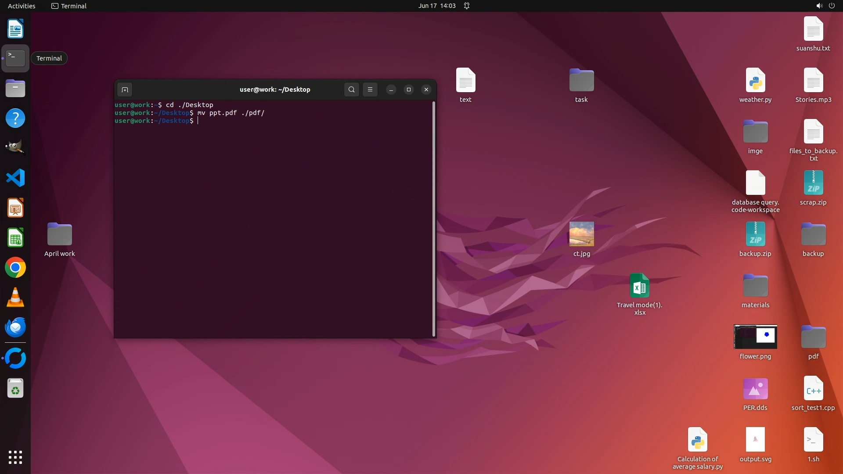Open the Terminal hamburger menu

[x=370, y=90]
